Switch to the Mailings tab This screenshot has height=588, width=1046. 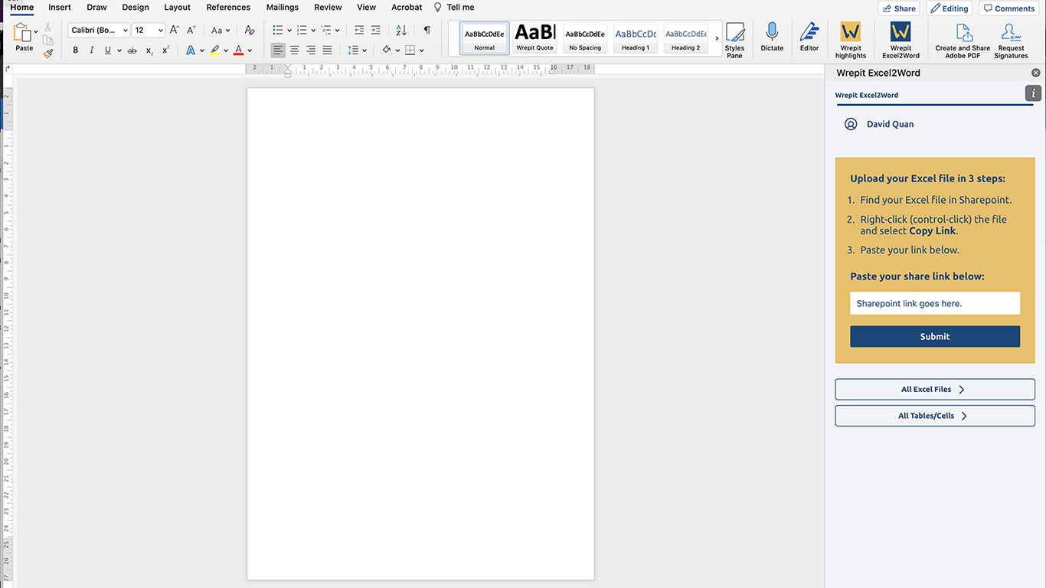283,7
